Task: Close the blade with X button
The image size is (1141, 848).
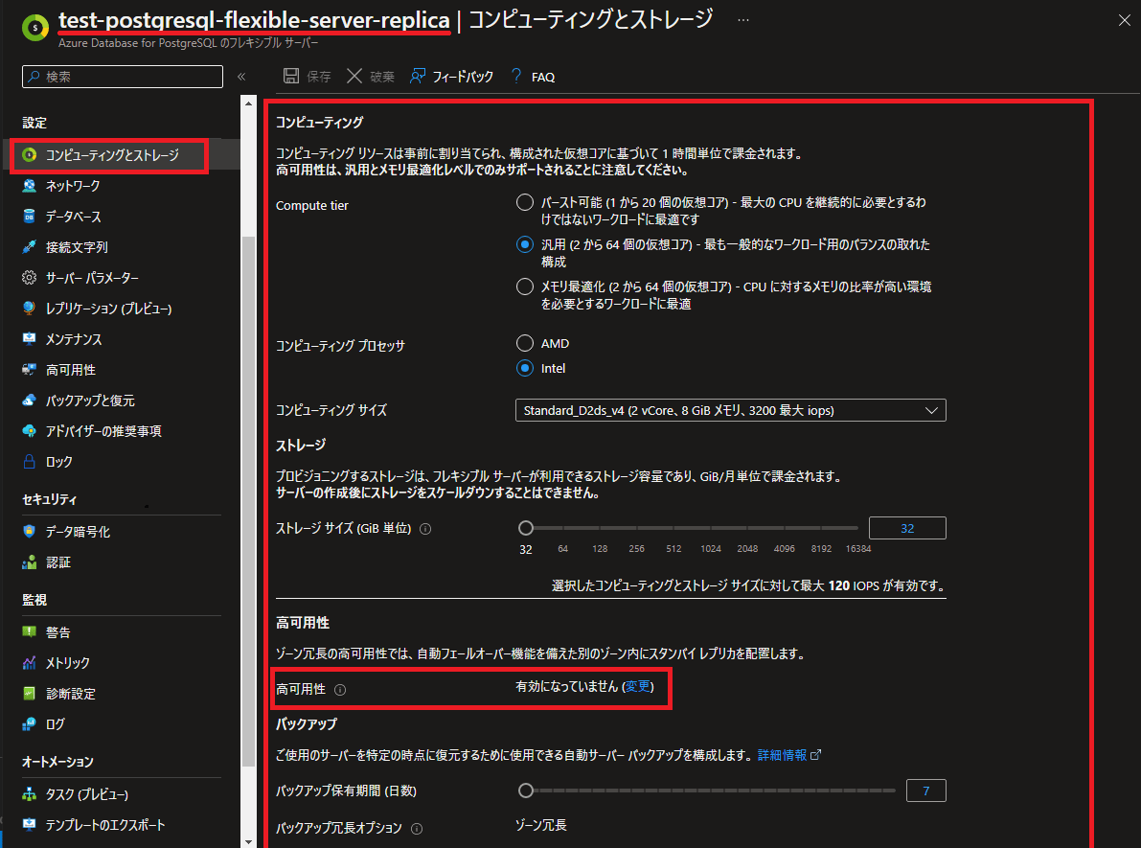Action: click(x=1125, y=20)
